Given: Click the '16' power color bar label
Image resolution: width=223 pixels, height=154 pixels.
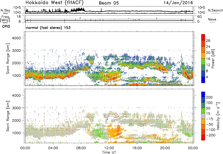Looking at the screenshot, I should pos(208,59).
